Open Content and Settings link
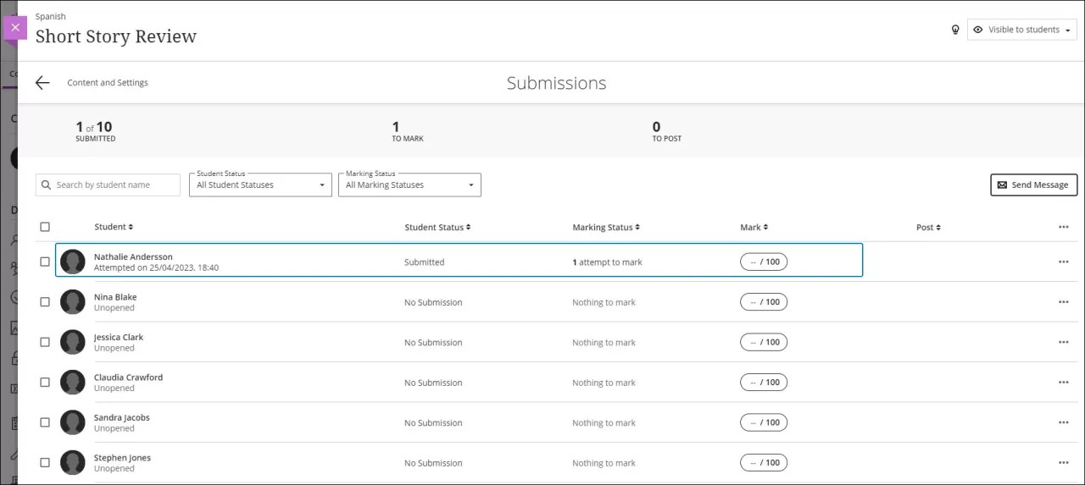Viewport: 1085px width, 485px height. [x=108, y=83]
